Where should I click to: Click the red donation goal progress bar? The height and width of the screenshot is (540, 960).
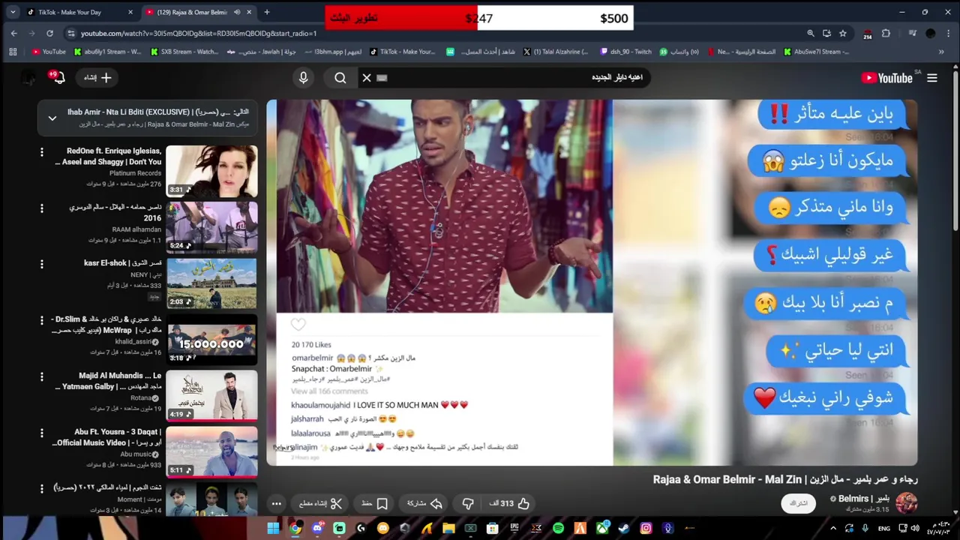point(401,18)
